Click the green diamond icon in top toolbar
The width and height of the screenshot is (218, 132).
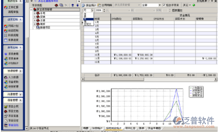194,5
